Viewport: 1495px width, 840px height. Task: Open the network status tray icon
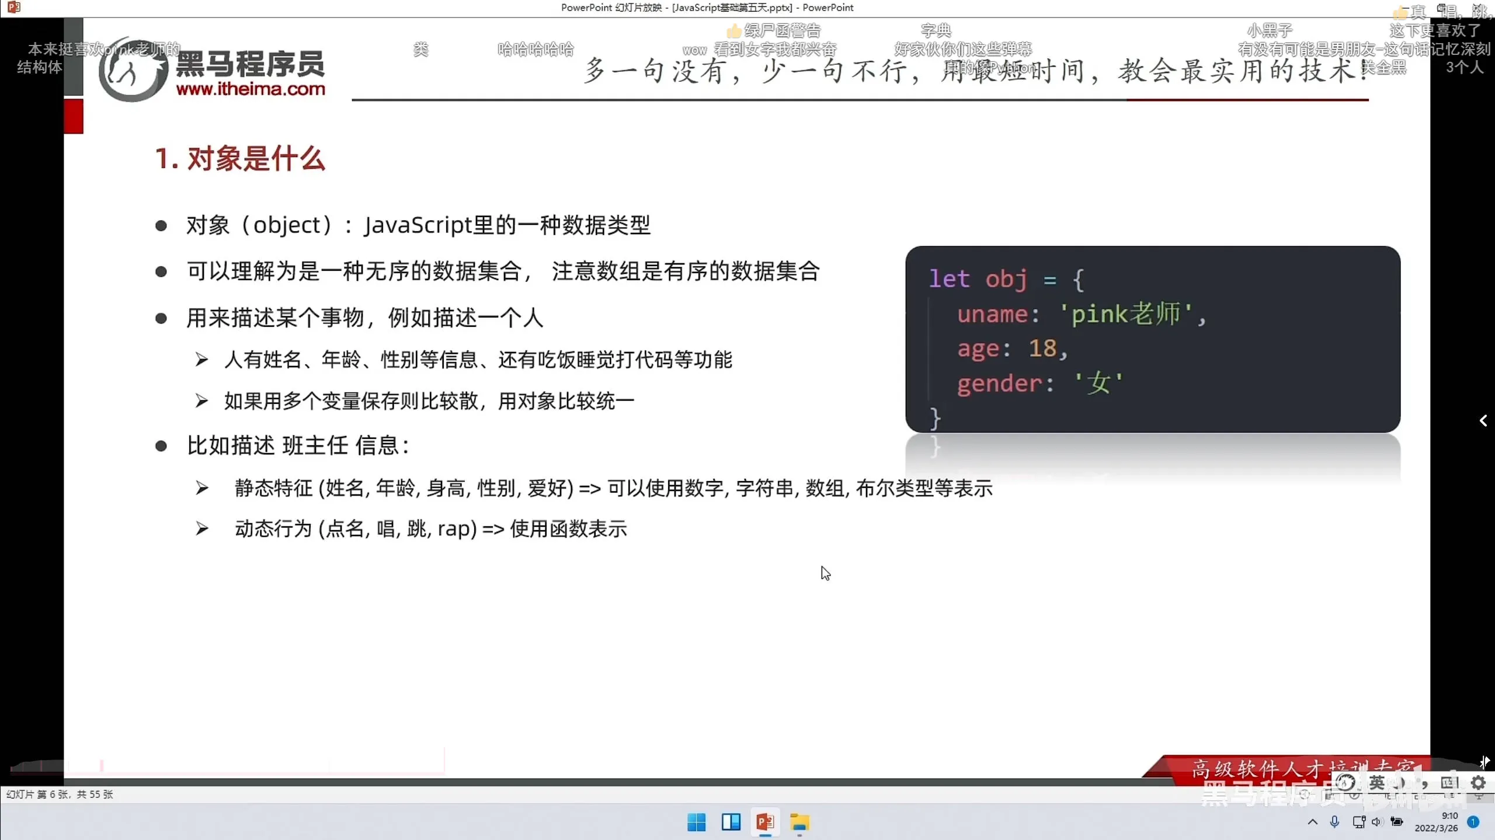[x=1358, y=822]
